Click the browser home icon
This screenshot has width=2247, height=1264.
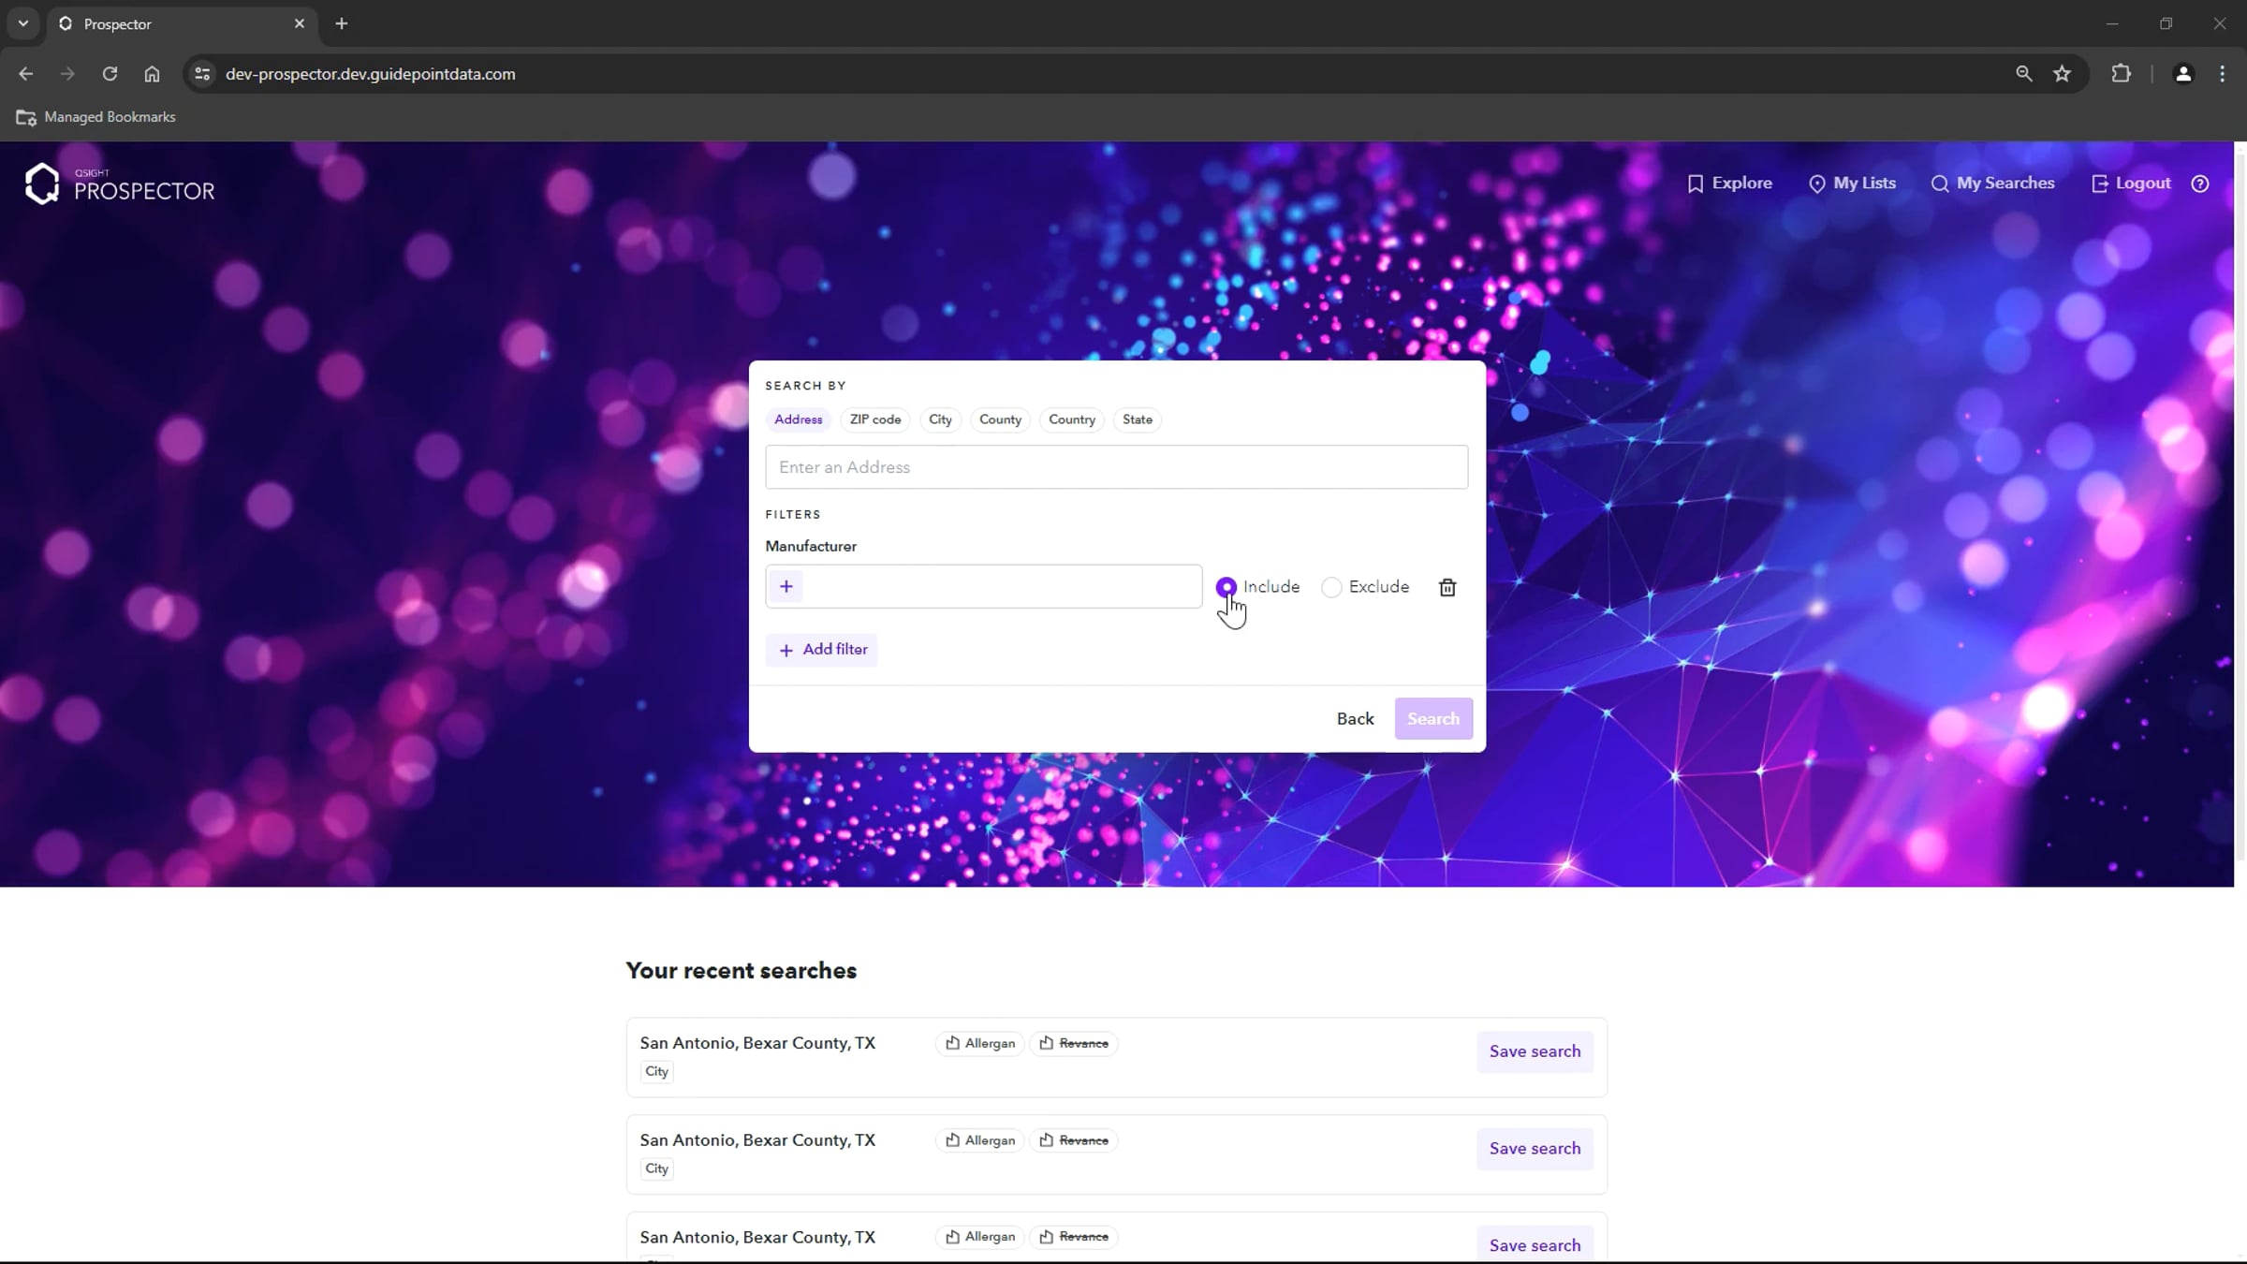pos(152,74)
